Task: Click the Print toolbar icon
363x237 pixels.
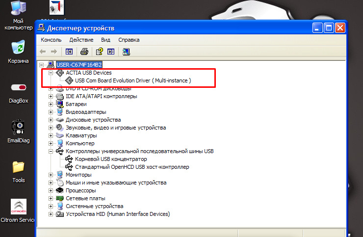Action: tap(84, 52)
